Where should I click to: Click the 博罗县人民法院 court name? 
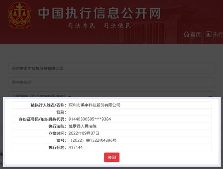[x=83, y=126]
